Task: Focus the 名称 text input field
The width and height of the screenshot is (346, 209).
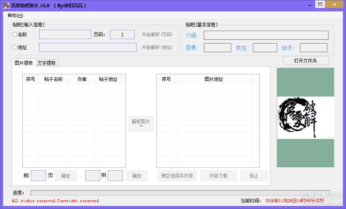Action: [x=65, y=34]
